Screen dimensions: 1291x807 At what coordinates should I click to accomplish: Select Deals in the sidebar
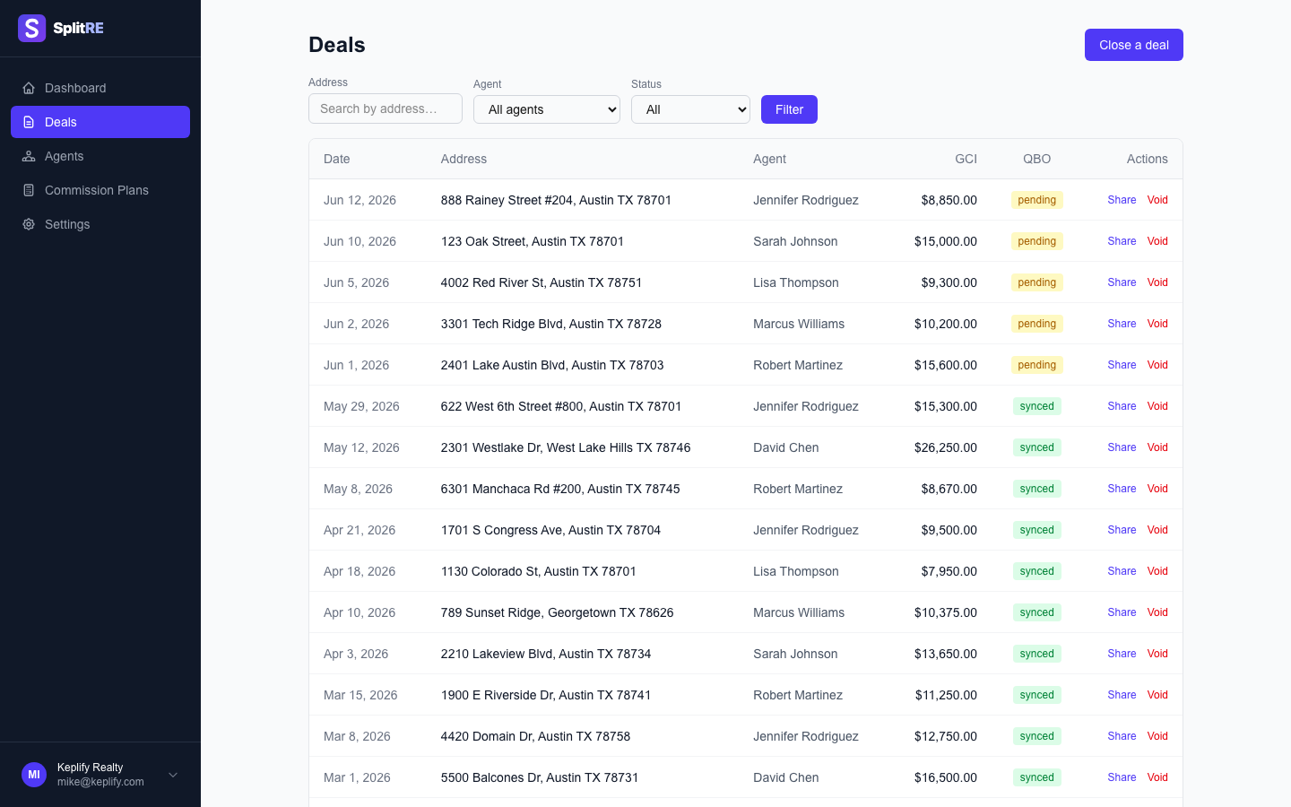(100, 122)
